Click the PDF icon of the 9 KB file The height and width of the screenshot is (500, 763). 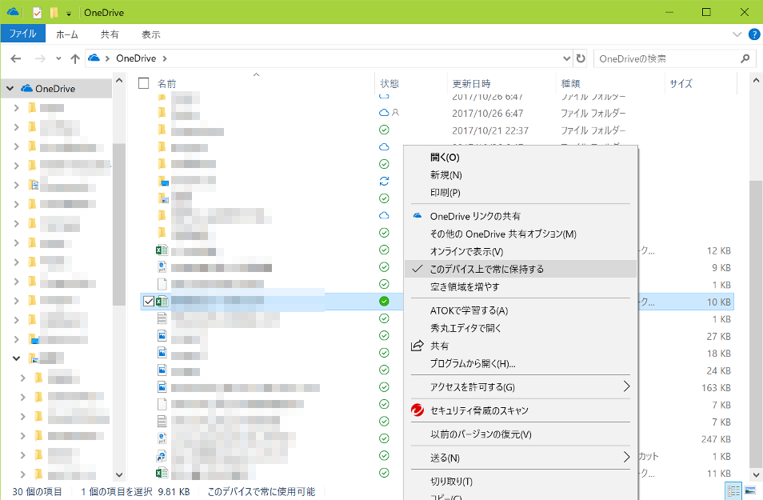pos(162,266)
